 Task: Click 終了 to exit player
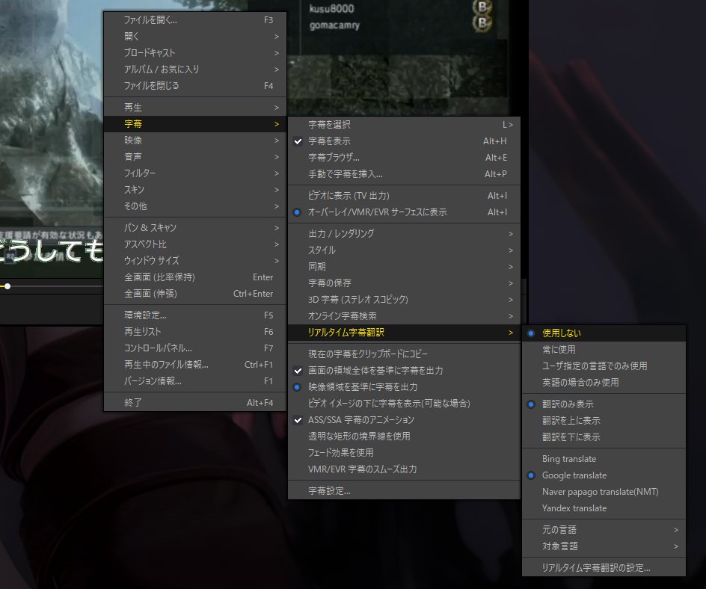click(x=195, y=403)
